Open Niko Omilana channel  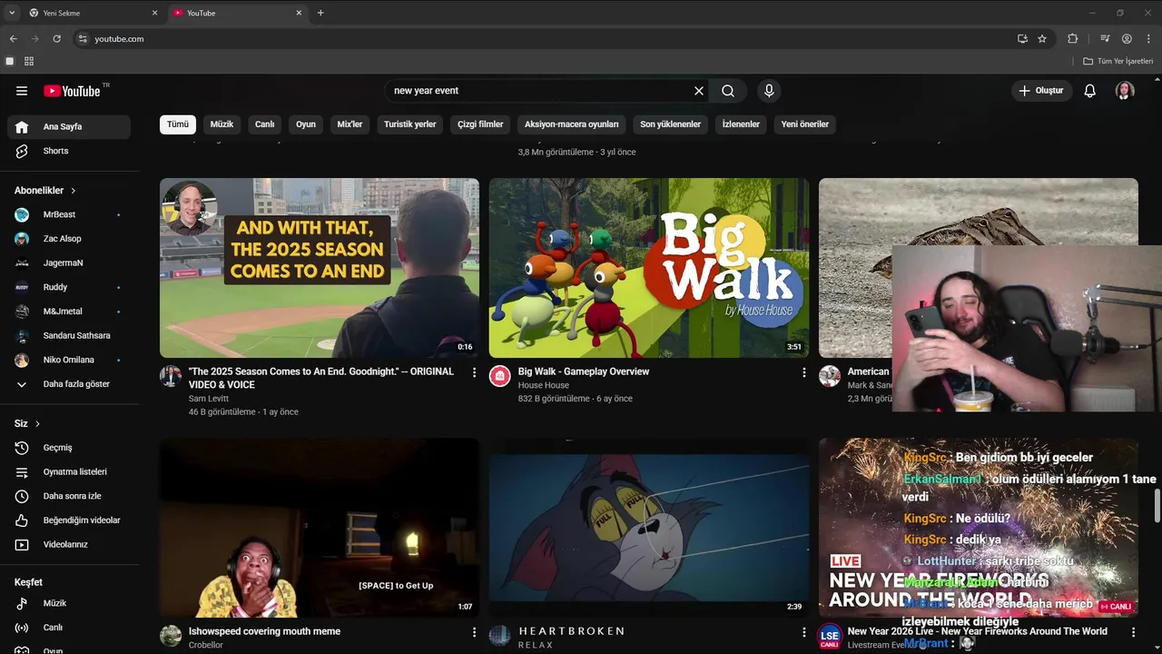pyautogui.click(x=69, y=360)
